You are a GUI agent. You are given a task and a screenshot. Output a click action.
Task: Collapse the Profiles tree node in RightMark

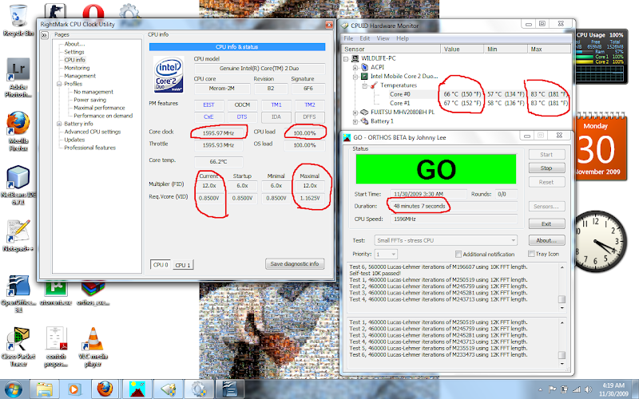(59, 84)
